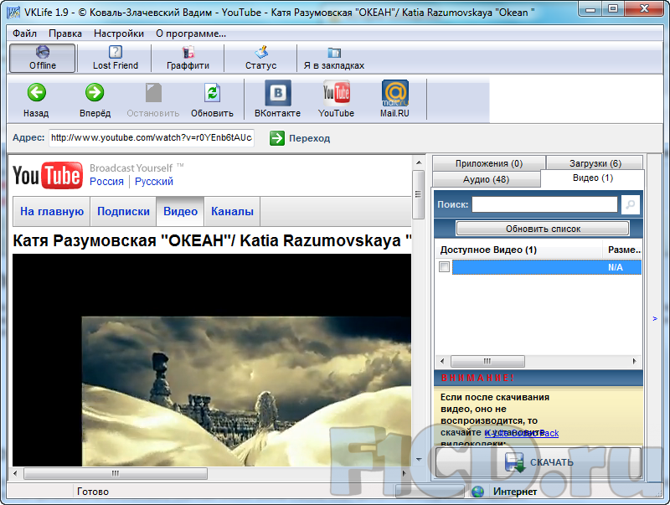Switch to Приложения (0) tab

489,163
